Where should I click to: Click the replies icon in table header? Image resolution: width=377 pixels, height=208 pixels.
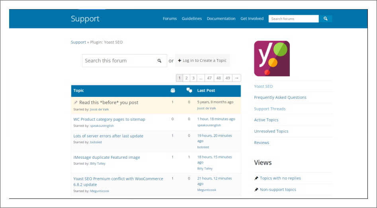pyautogui.click(x=189, y=91)
